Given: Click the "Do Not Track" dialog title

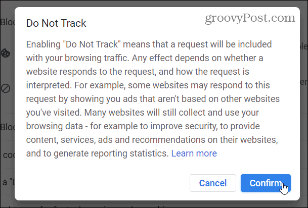Looking at the screenshot, I should 56,23.
